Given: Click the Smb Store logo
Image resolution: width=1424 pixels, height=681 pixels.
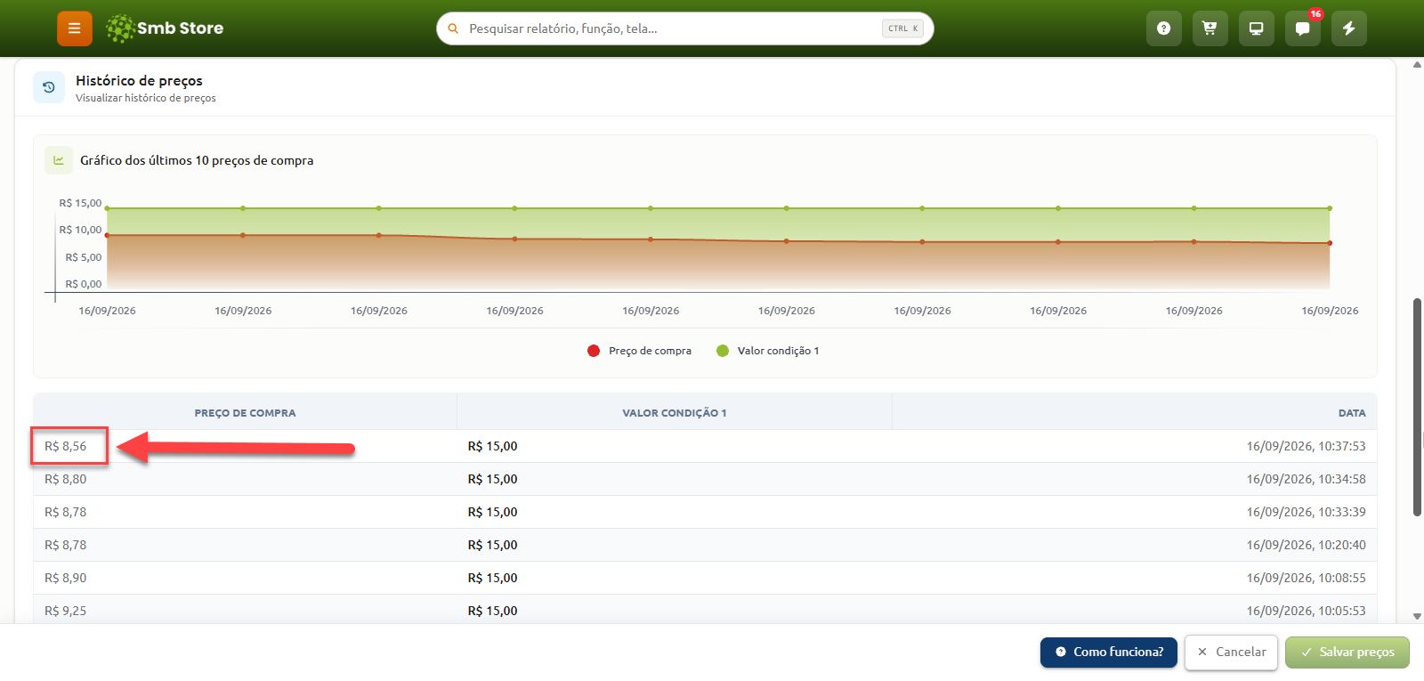Looking at the screenshot, I should (165, 28).
